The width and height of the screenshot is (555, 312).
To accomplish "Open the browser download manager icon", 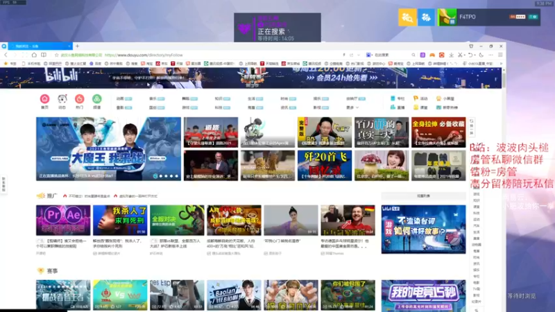I will [452, 55].
